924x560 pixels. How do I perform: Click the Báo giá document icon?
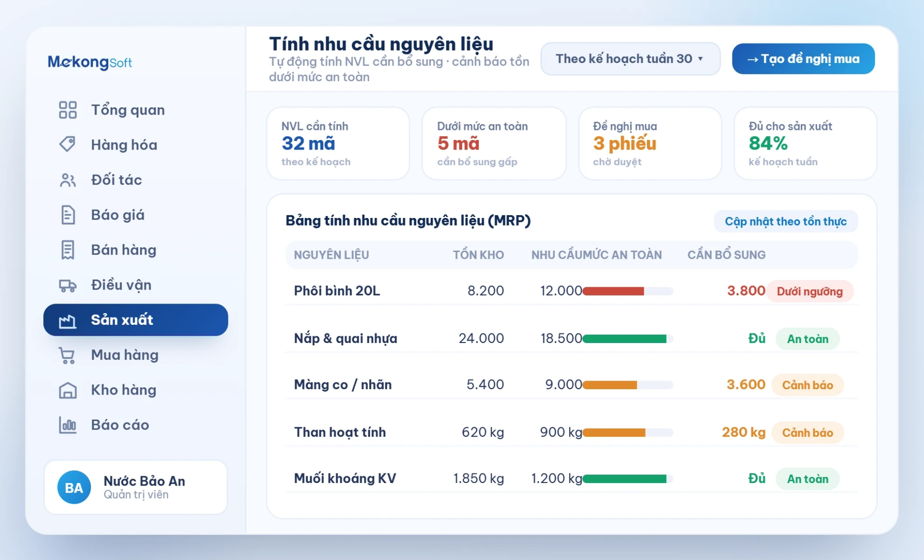(x=67, y=215)
